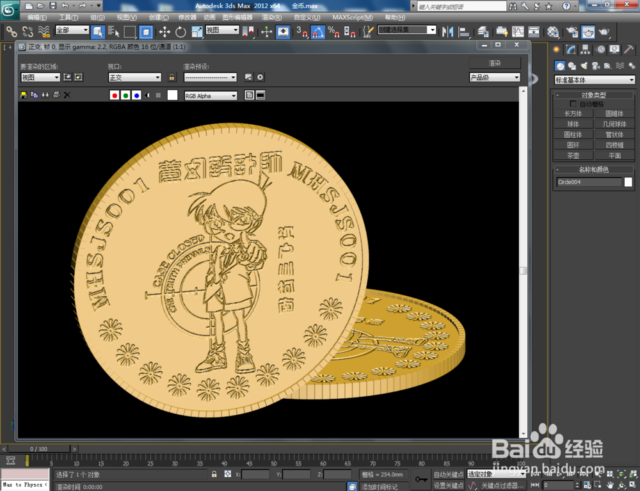Toggle the red channel in the render window
The image size is (640, 491).
tap(114, 95)
